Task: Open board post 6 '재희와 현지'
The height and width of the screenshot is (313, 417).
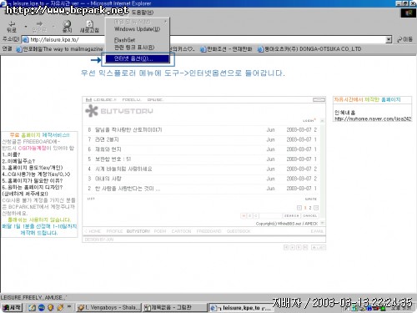Action: point(108,149)
